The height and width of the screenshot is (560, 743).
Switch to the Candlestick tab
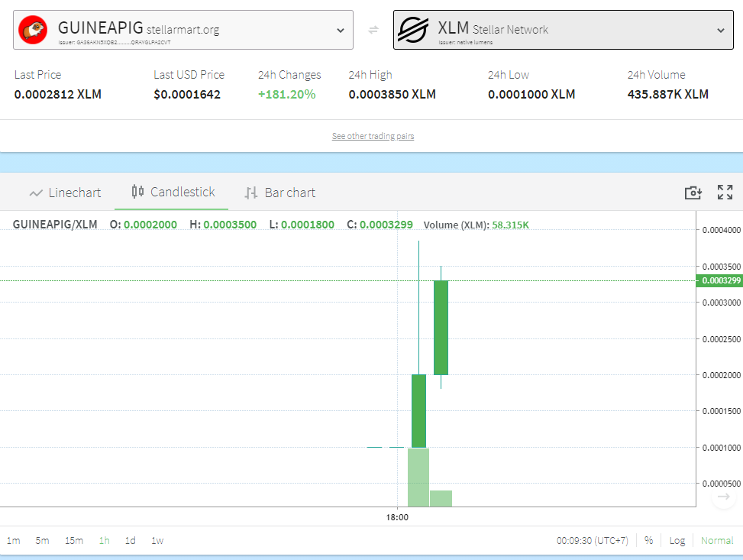172,192
